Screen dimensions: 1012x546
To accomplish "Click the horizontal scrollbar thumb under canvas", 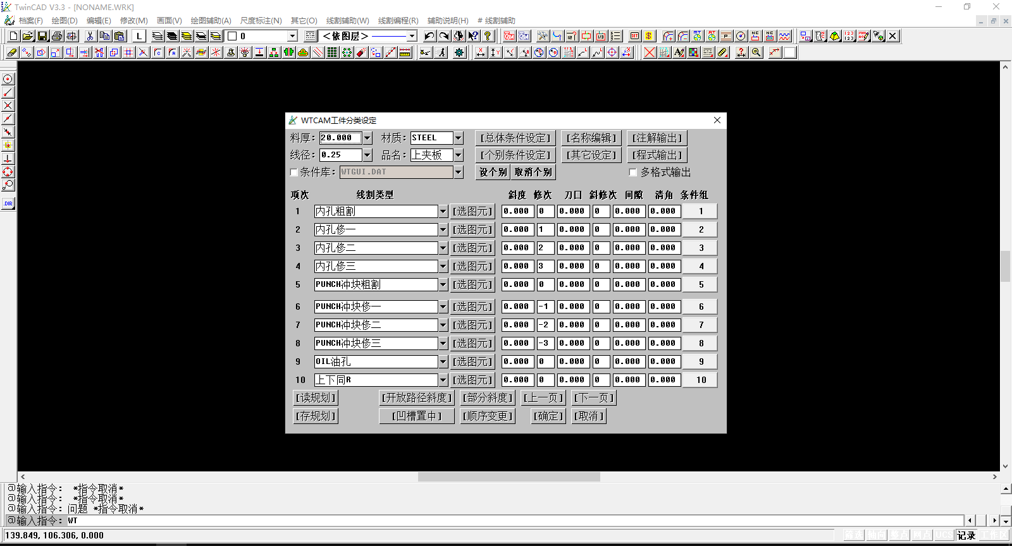I will click(509, 477).
